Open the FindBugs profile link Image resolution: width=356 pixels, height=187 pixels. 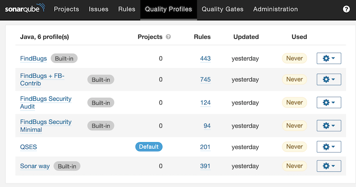click(x=33, y=59)
